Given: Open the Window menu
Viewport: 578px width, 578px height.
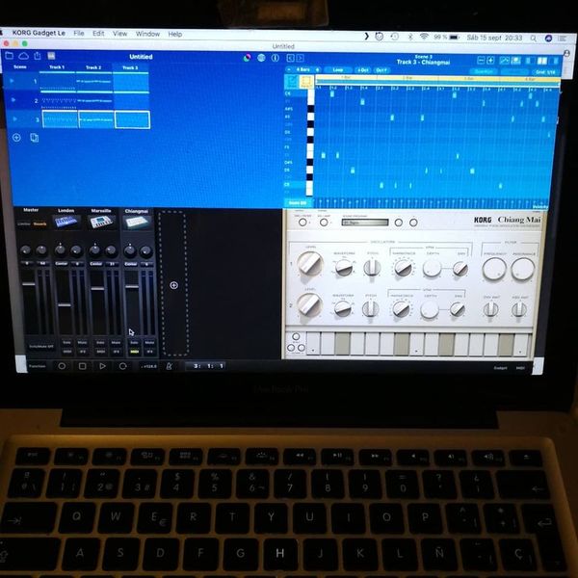Looking at the screenshot, I should pyautogui.click(x=147, y=34).
